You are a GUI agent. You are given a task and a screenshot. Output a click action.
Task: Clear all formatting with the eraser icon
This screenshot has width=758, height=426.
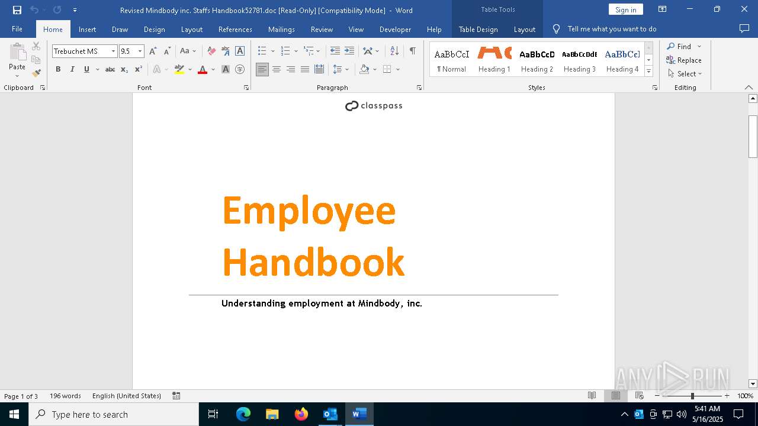pyautogui.click(x=211, y=51)
